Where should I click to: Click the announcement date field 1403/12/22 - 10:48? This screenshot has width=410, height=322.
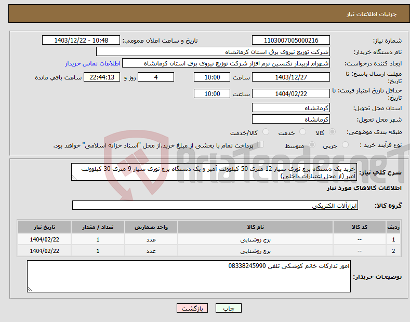(x=81, y=41)
